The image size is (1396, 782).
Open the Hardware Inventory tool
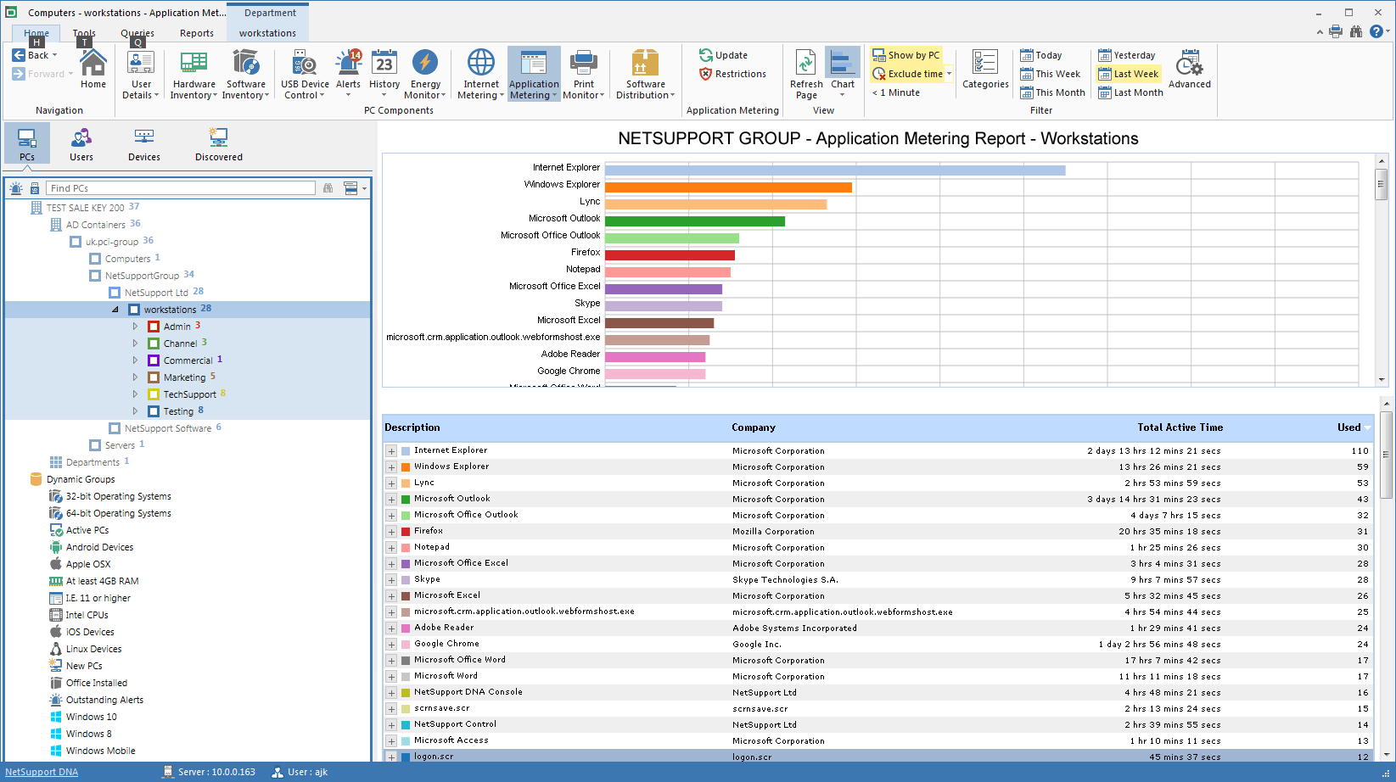coord(193,73)
